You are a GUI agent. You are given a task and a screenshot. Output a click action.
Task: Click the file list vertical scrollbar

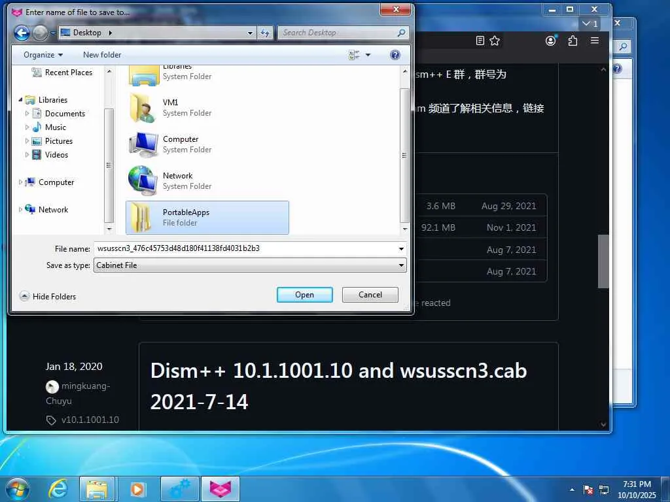(x=404, y=156)
